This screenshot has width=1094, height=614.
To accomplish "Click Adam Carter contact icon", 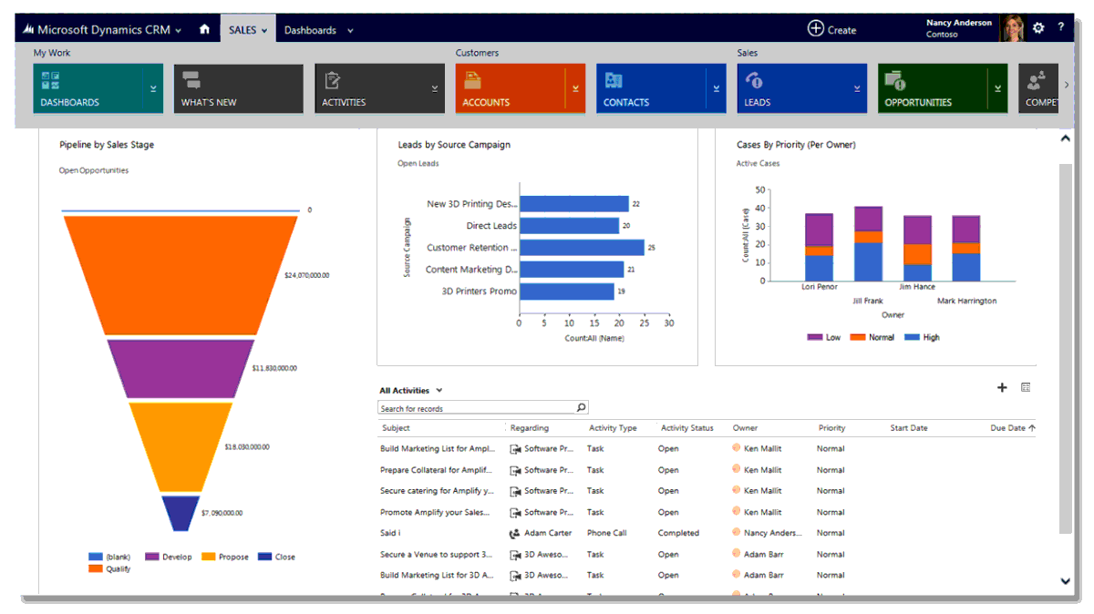I will pos(515,533).
